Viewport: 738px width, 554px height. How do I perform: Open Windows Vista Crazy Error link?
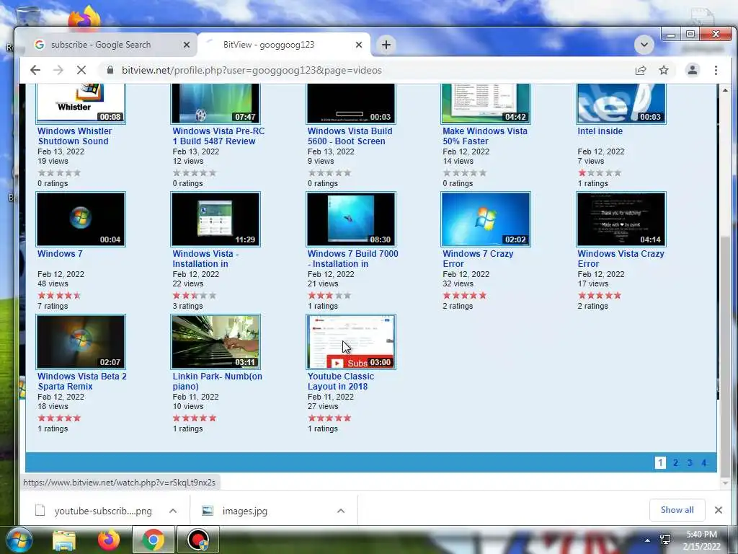[621, 259]
